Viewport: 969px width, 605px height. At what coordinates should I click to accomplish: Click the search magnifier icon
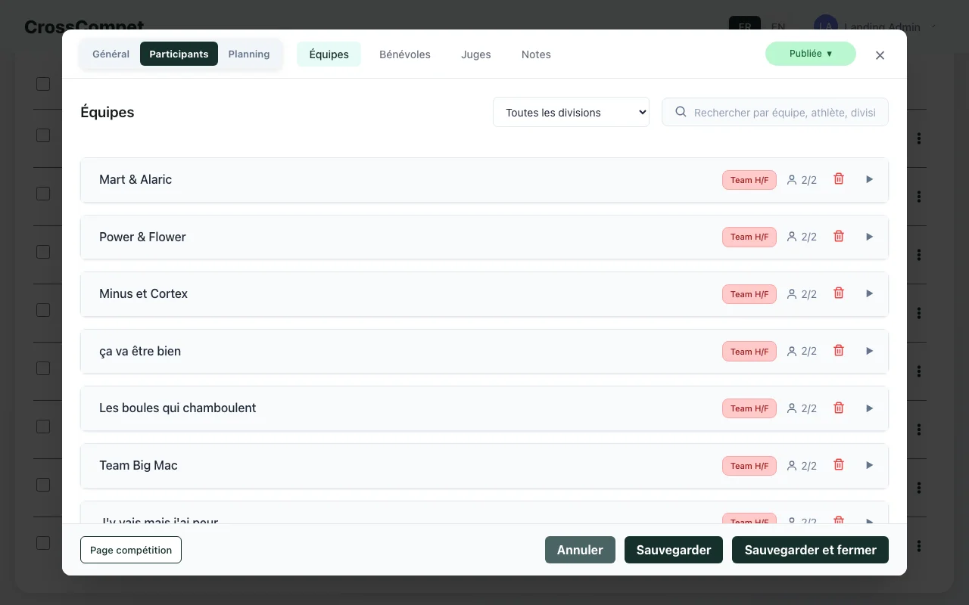[x=681, y=112]
